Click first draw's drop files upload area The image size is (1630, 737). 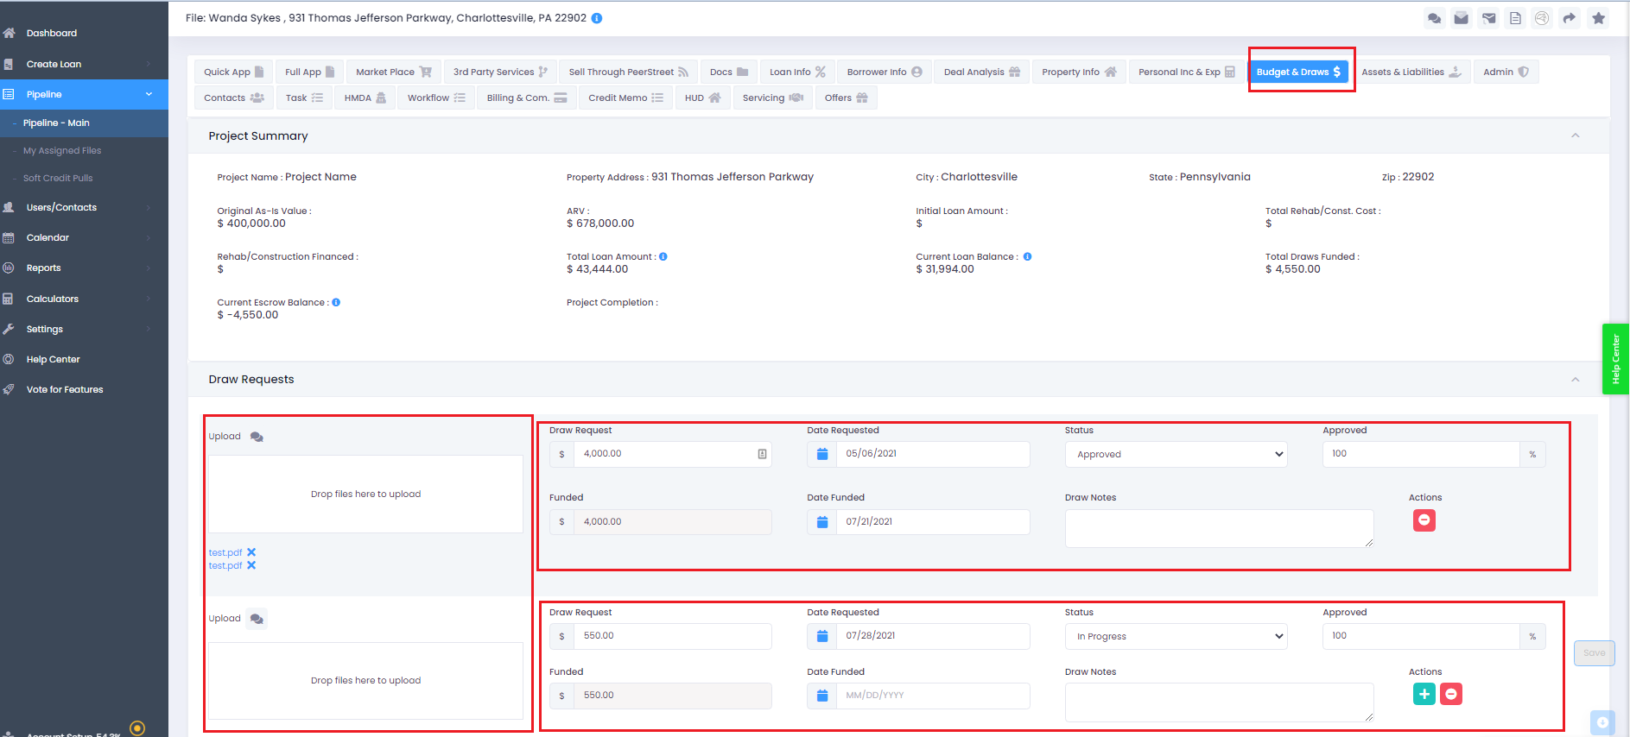tap(365, 494)
